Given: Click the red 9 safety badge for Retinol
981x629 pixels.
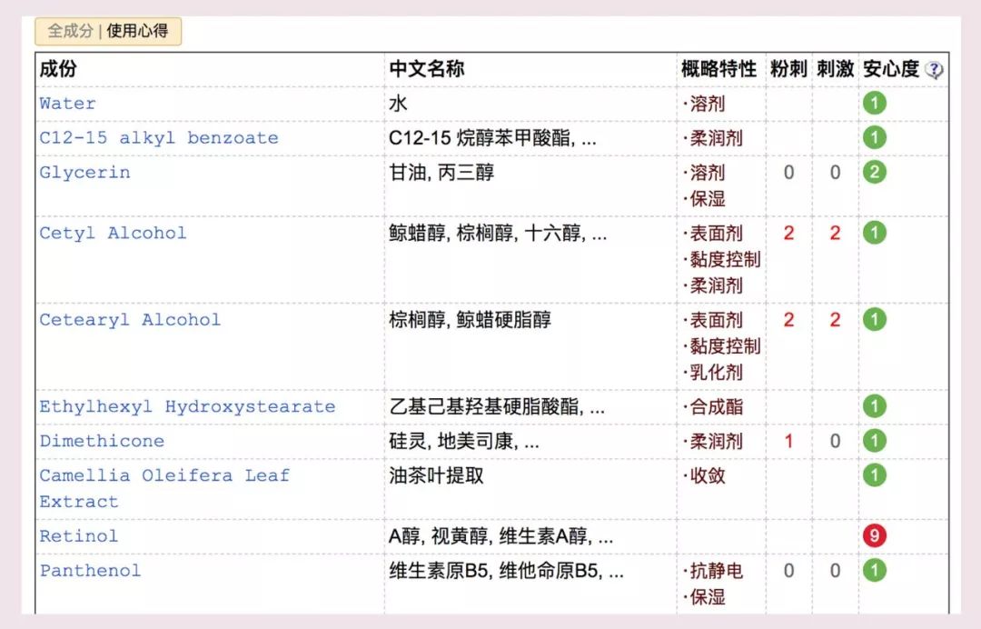Looking at the screenshot, I should coord(874,536).
